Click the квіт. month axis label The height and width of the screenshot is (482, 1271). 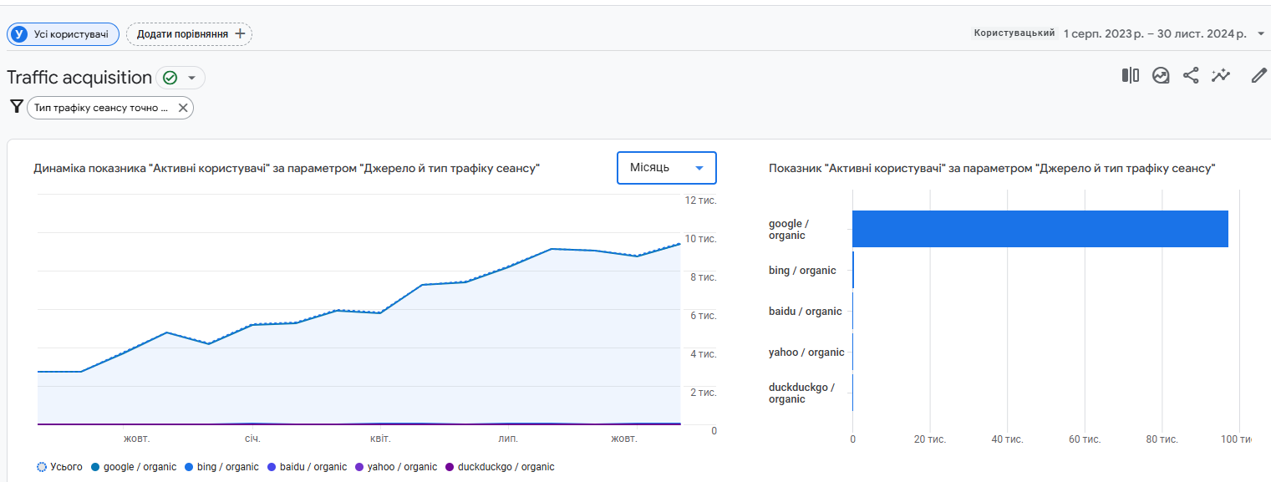pos(380,439)
